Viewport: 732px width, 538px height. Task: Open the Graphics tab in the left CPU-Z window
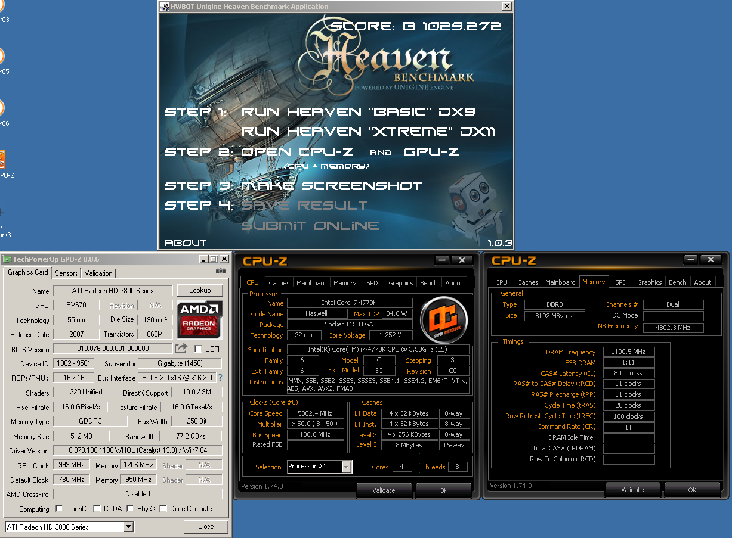click(400, 283)
